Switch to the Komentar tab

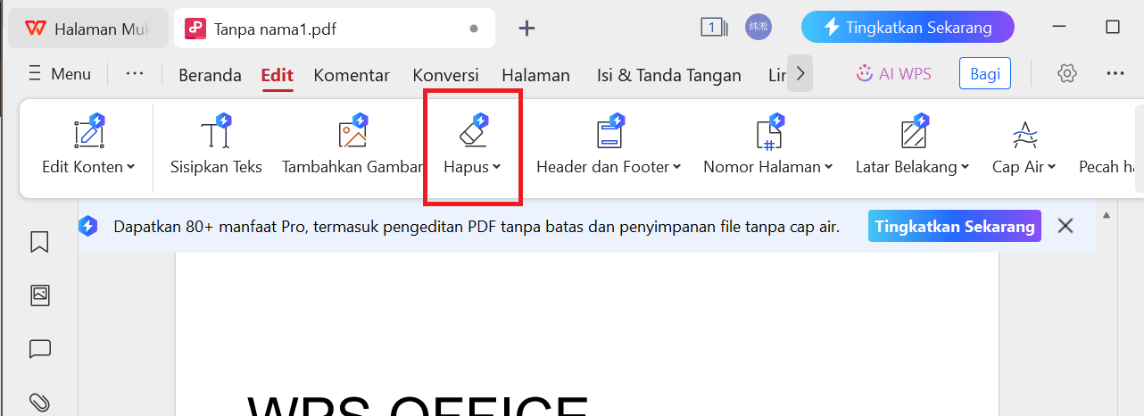point(352,75)
